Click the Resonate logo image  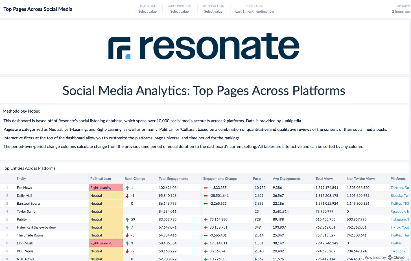click(204, 46)
